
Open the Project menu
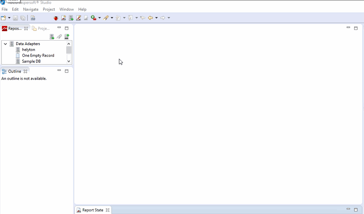click(x=49, y=9)
